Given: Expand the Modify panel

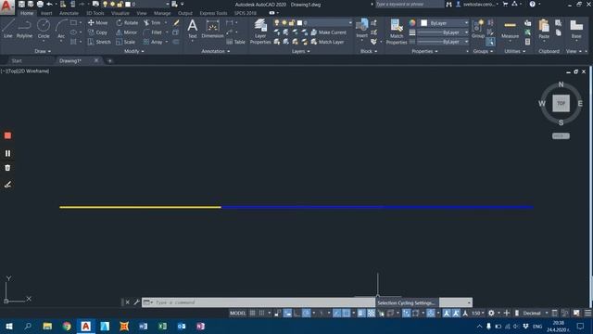Looking at the screenshot, I should click(x=133, y=51).
